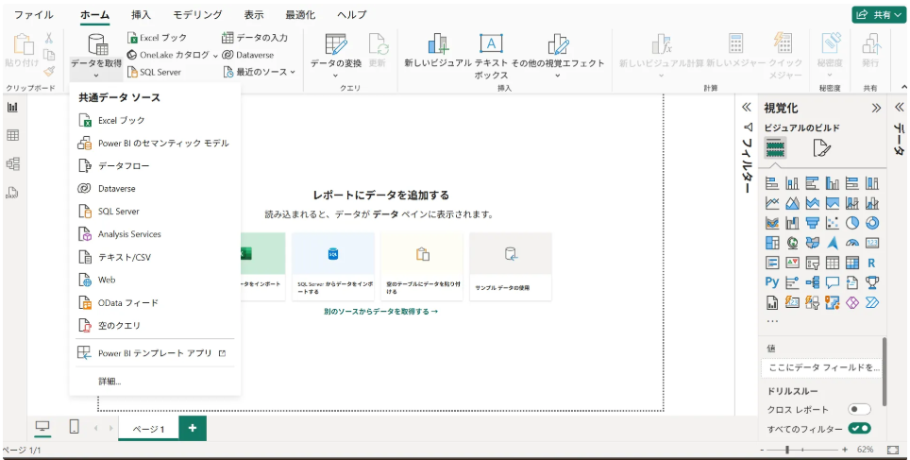910x460 pixels.
Task: Click 別のソースからデータを取得する link
Action: [380, 312]
